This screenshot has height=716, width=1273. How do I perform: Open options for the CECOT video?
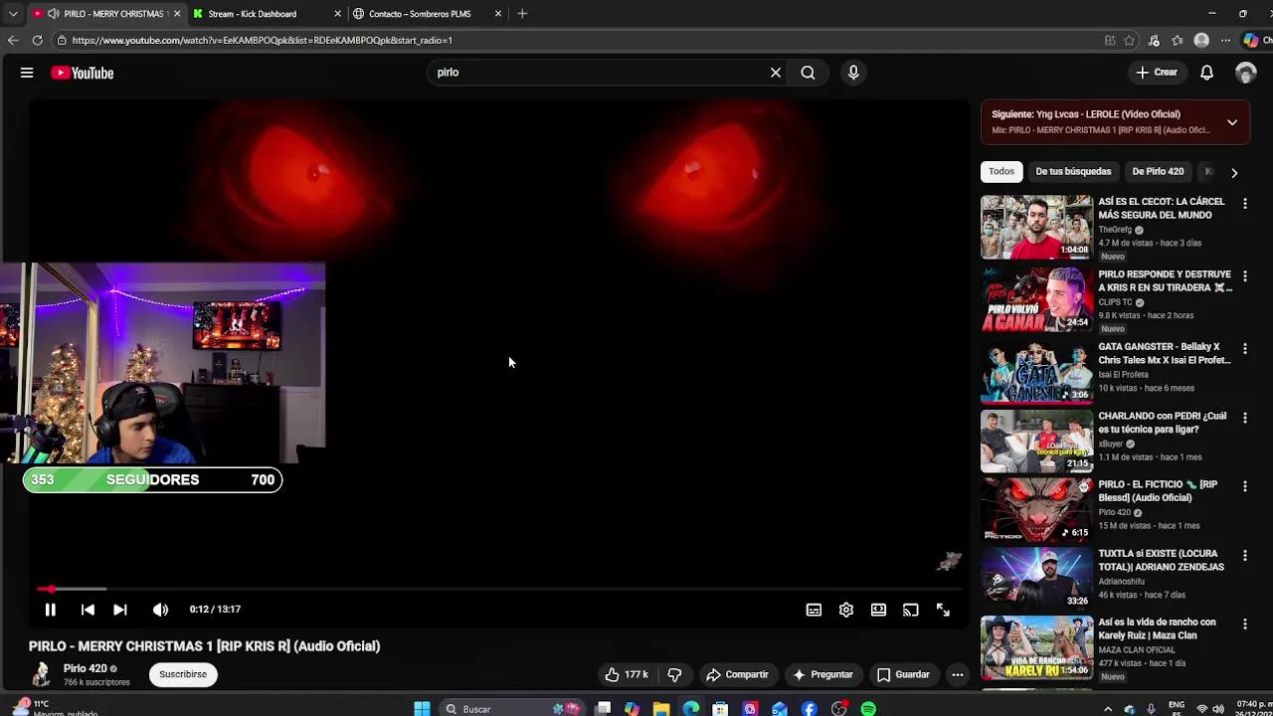1244,204
